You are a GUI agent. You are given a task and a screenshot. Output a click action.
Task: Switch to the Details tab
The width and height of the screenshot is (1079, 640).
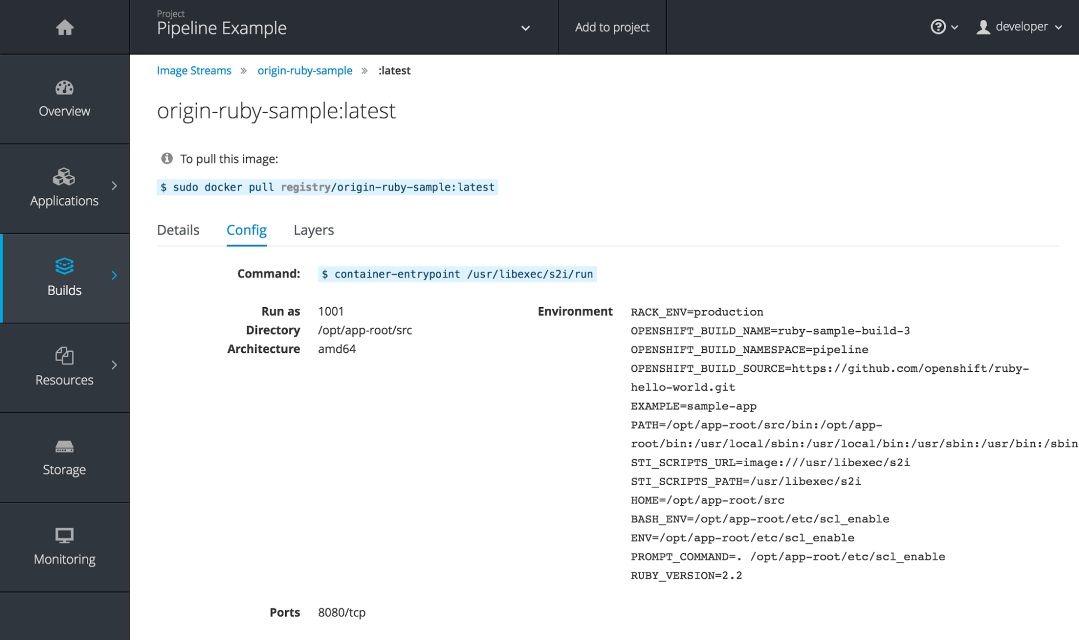pos(178,229)
